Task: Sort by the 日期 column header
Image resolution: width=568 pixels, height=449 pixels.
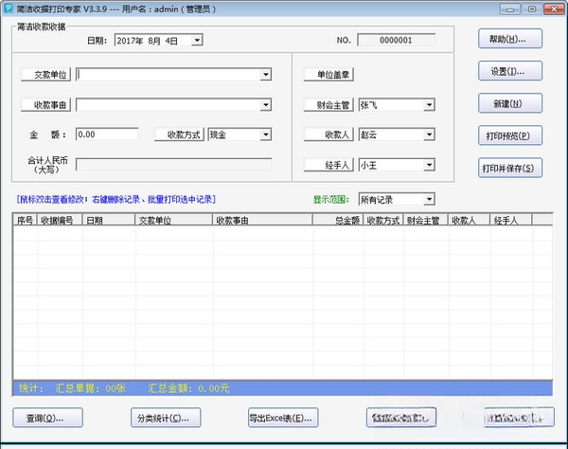Action: 109,220
